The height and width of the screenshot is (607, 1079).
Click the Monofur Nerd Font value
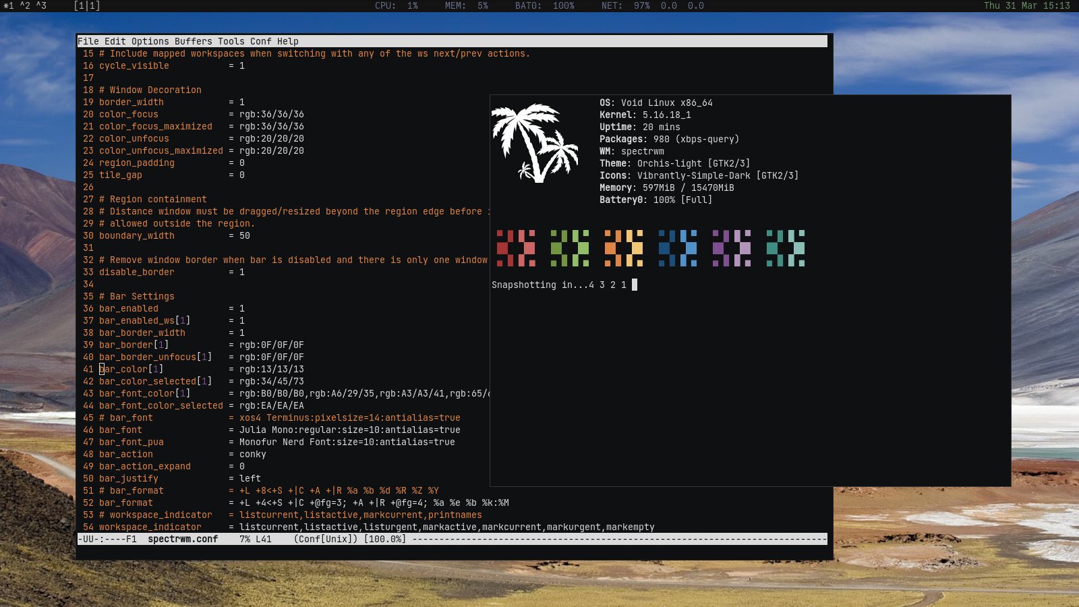tap(347, 442)
